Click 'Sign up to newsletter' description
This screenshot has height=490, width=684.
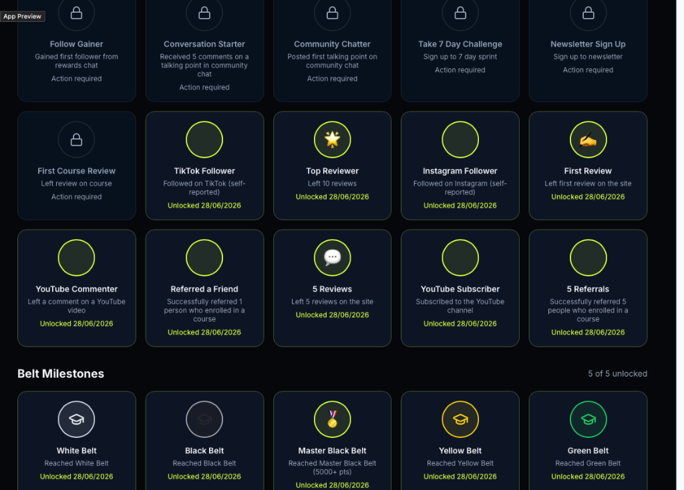click(588, 57)
